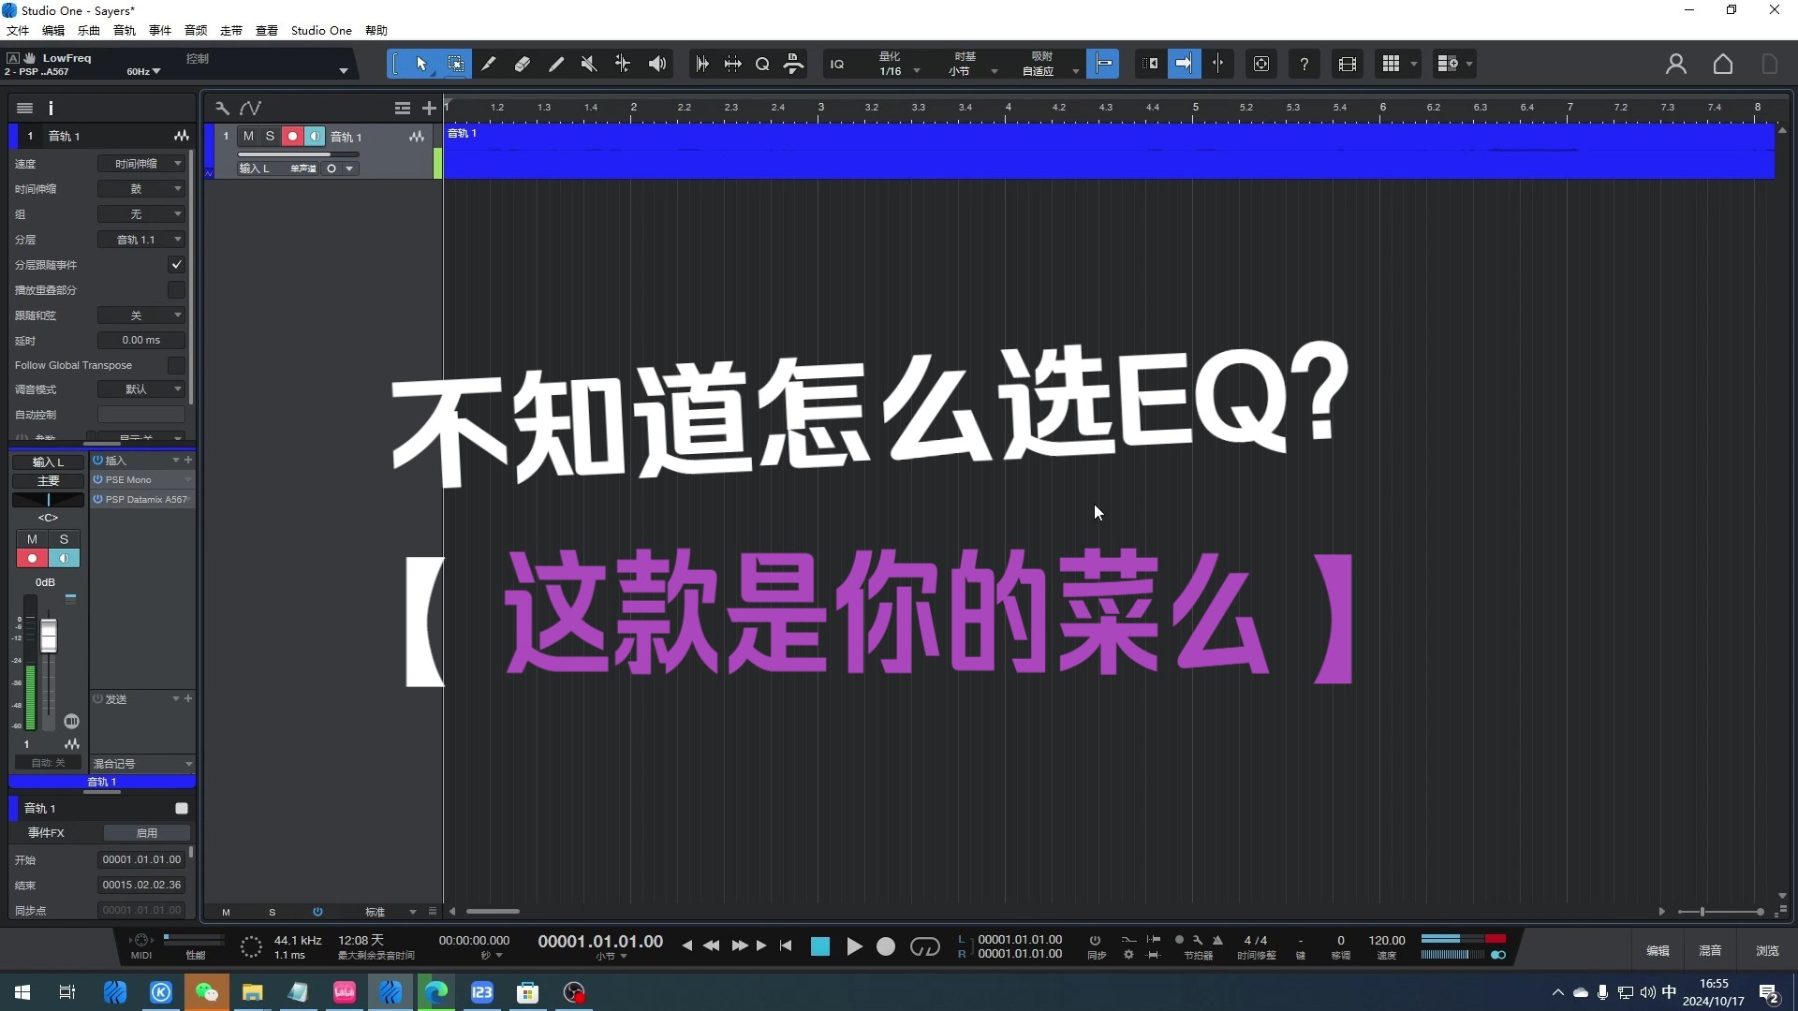Screen dimensions: 1798x1011
Task: Open the 混合记号 dropdown
Action: [x=142, y=764]
